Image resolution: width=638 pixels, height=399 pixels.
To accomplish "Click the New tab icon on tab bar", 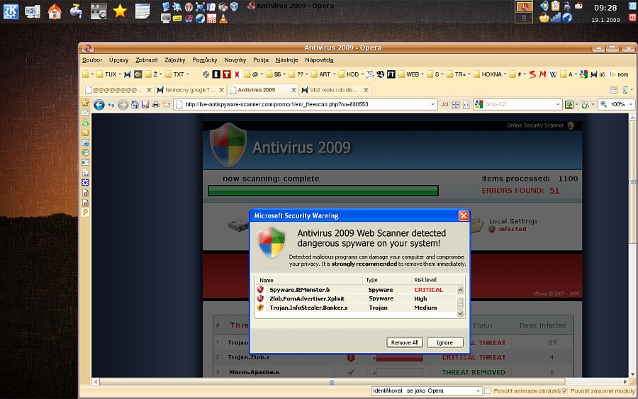I will pyautogui.click(x=614, y=90).
